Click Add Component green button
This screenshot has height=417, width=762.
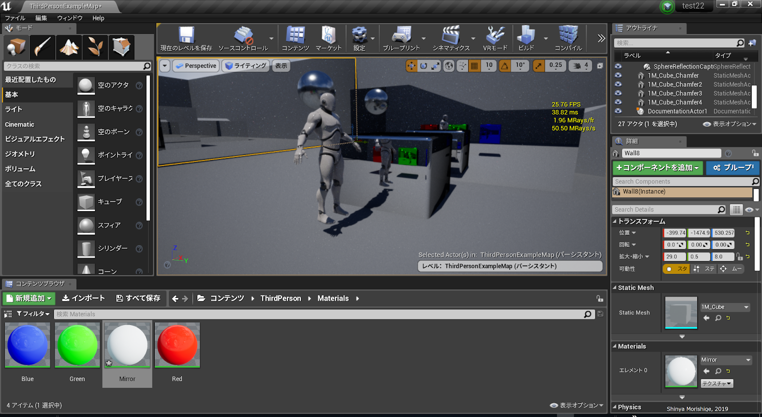point(658,168)
